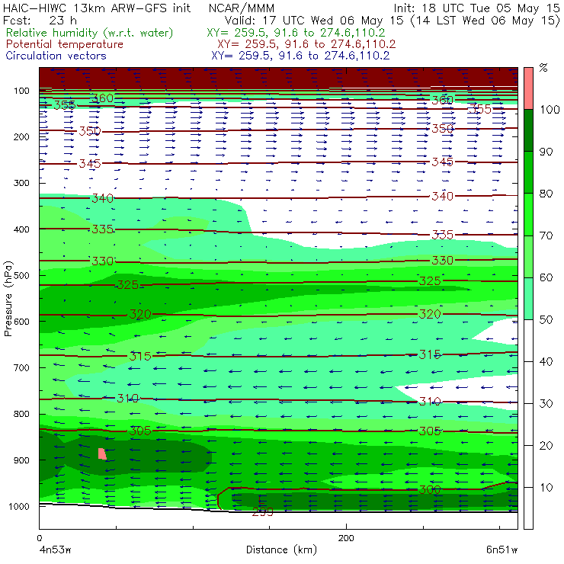The image size is (564, 564).
Task: Select the aqua 50-60% colorbar swatch
Action: (528, 298)
